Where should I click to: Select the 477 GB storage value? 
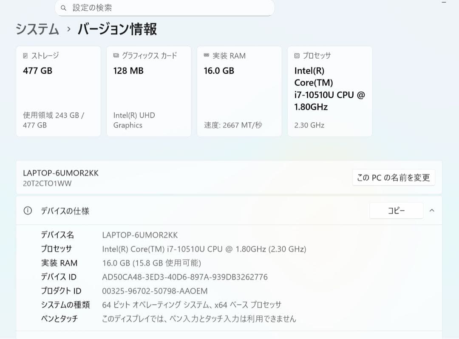[37, 71]
